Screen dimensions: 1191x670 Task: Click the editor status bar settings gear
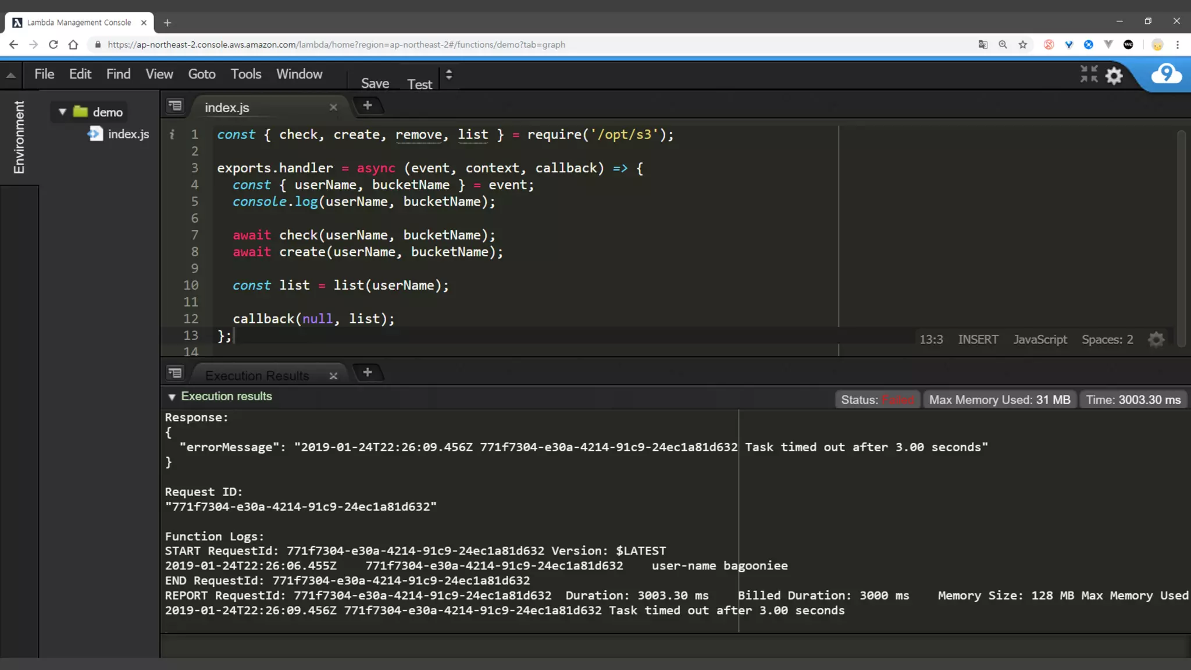(x=1156, y=340)
